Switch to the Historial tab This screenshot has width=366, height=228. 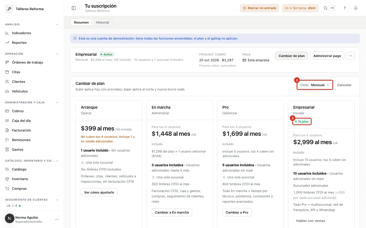(x=102, y=22)
